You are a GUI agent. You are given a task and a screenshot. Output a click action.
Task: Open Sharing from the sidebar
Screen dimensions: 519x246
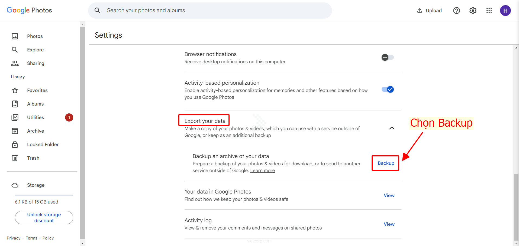pyautogui.click(x=36, y=63)
